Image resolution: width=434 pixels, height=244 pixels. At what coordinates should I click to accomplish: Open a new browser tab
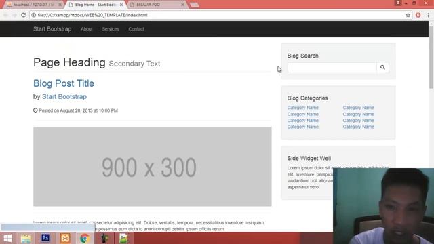(195, 5)
